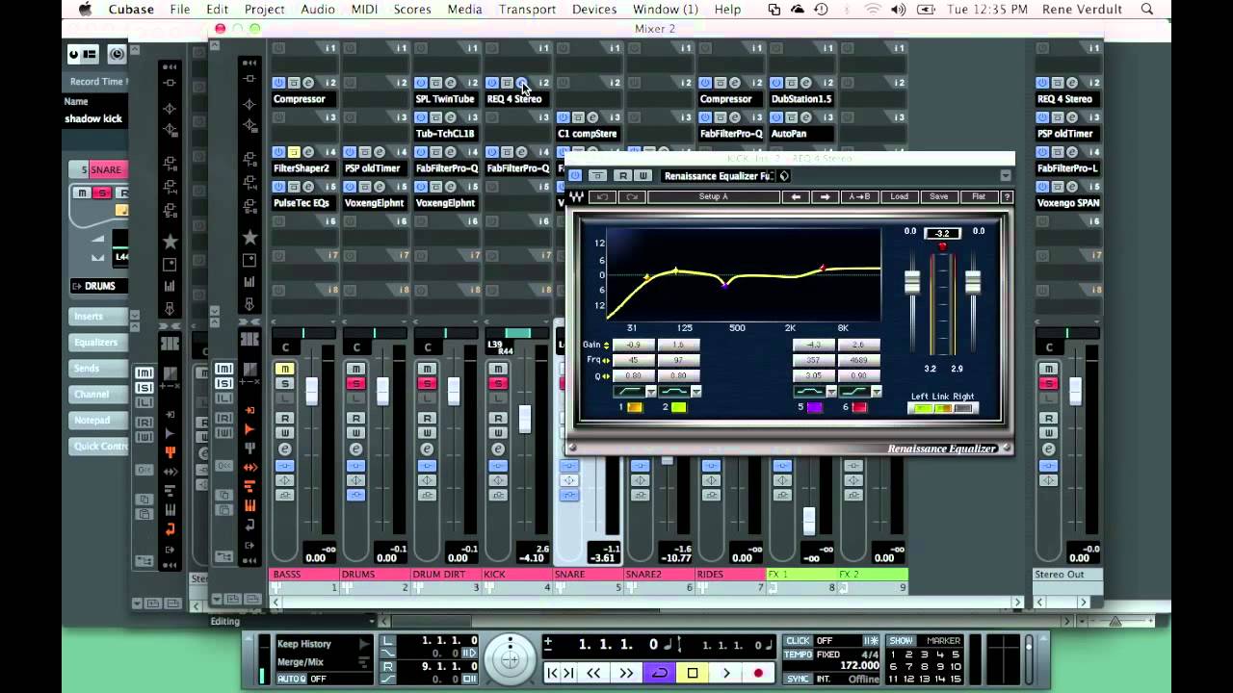Click the Rewind button on transport
Image resolution: width=1233 pixels, height=693 pixels.
pyautogui.click(x=593, y=673)
